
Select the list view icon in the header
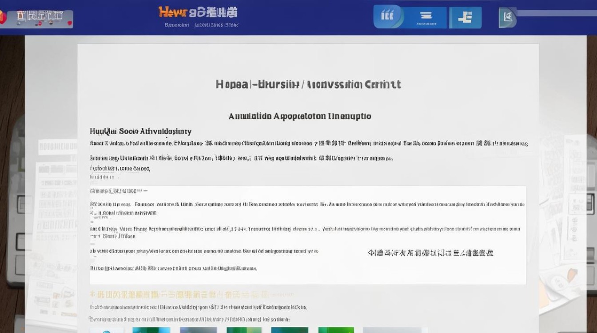[426, 17]
